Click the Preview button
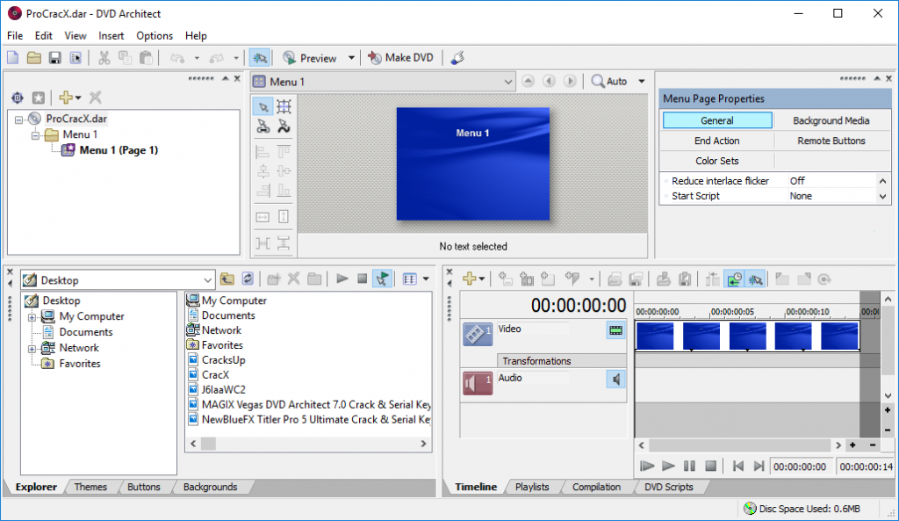Viewport: 899px width, 521px height. tap(310, 58)
